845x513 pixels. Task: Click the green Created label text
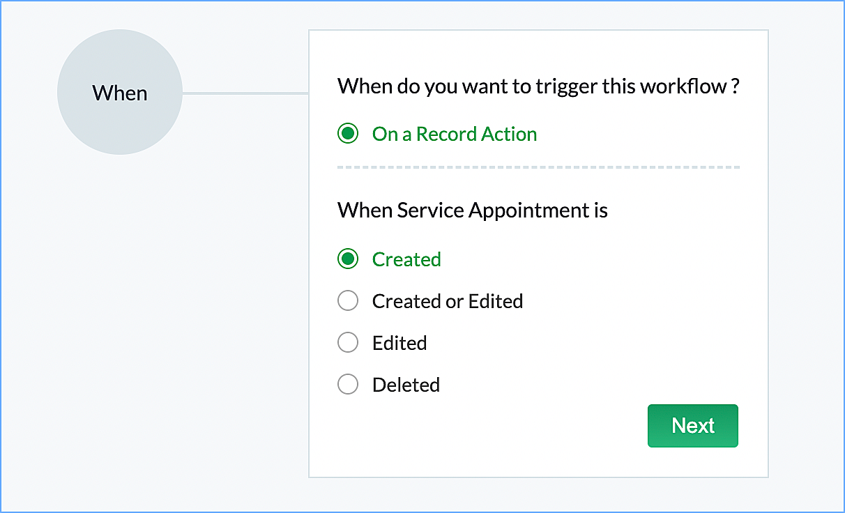[x=406, y=259]
